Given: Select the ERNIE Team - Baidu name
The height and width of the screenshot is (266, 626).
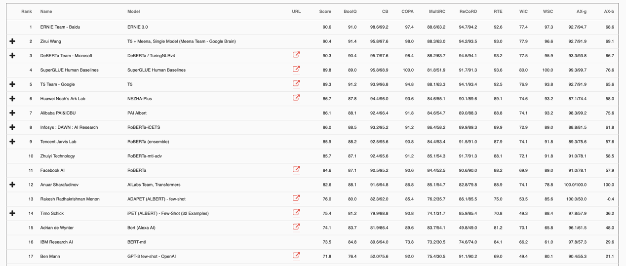Looking at the screenshot, I should 60,27.
